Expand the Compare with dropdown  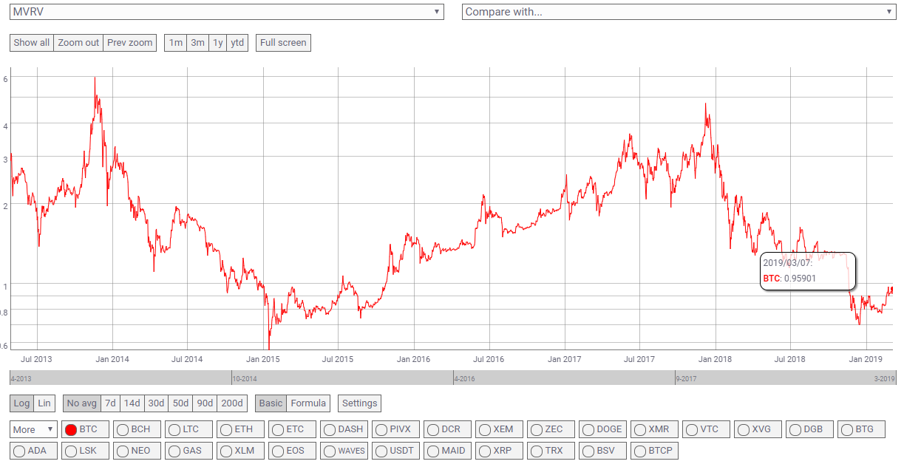[679, 12]
